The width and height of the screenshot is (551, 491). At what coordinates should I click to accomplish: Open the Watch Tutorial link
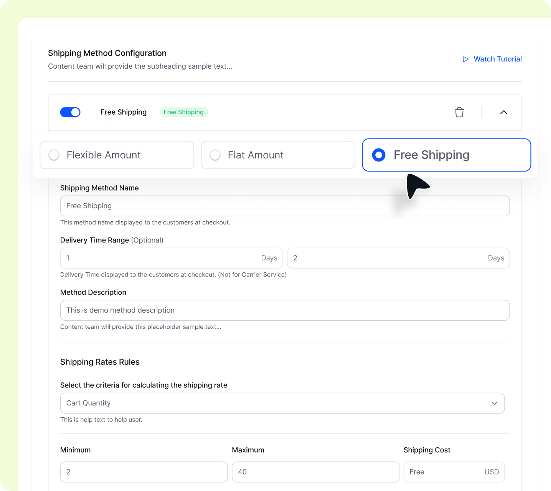[497, 59]
